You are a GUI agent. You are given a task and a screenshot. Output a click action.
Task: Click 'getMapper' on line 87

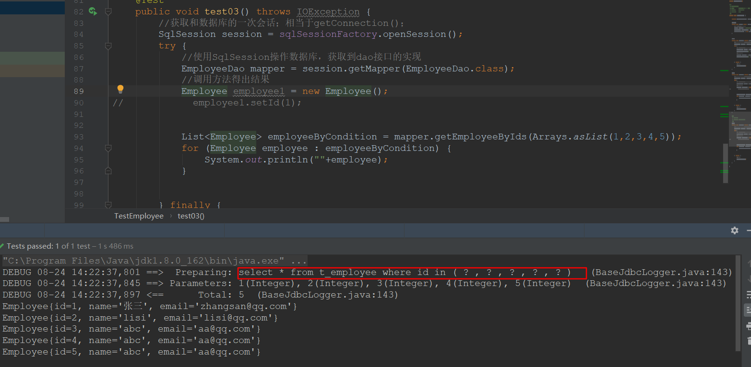click(x=374, y=69)
